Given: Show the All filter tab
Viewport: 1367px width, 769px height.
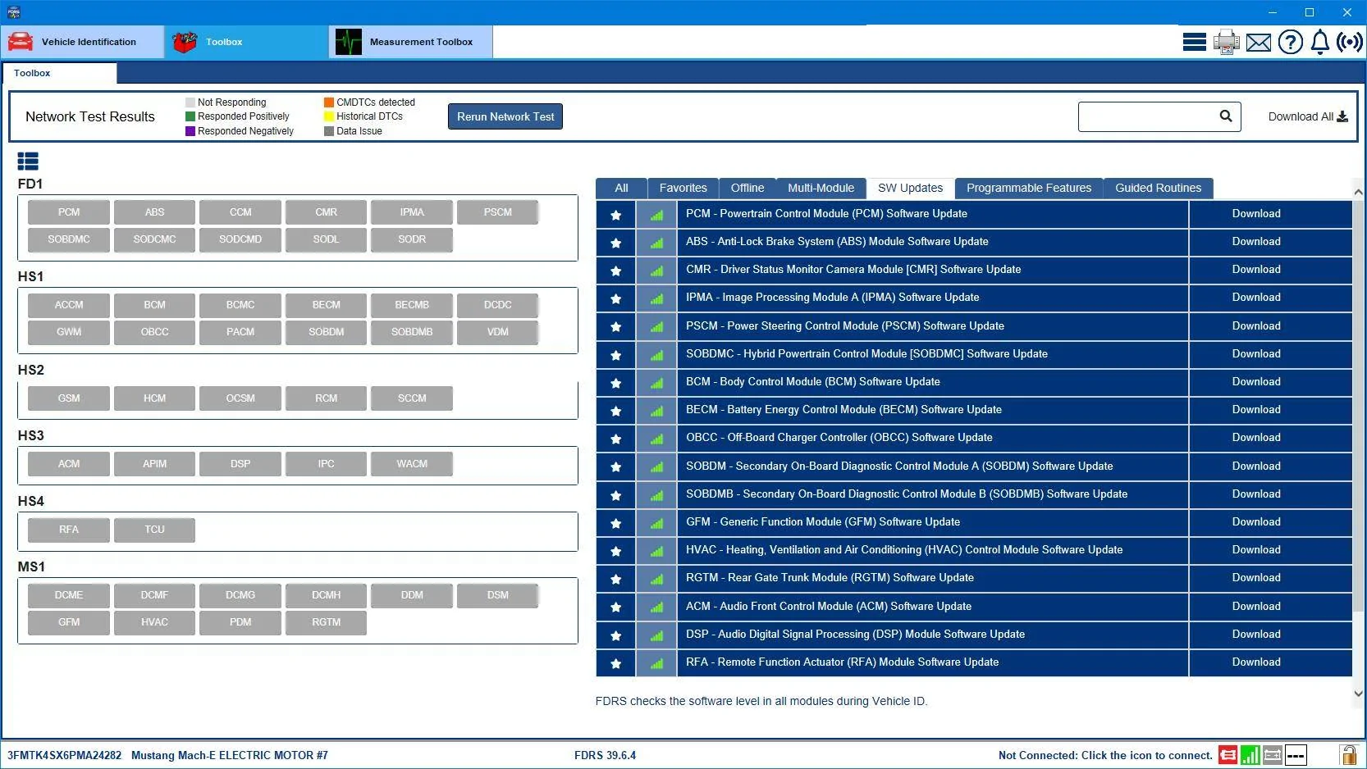Looking at the screenshot, I should 621,188.
